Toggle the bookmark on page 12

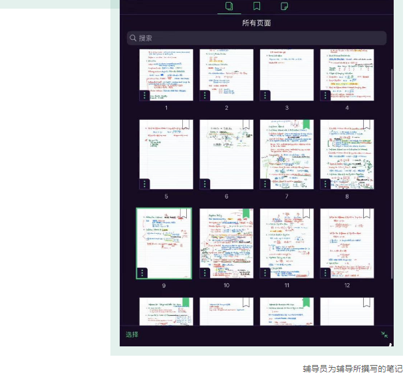coord(367,213)
